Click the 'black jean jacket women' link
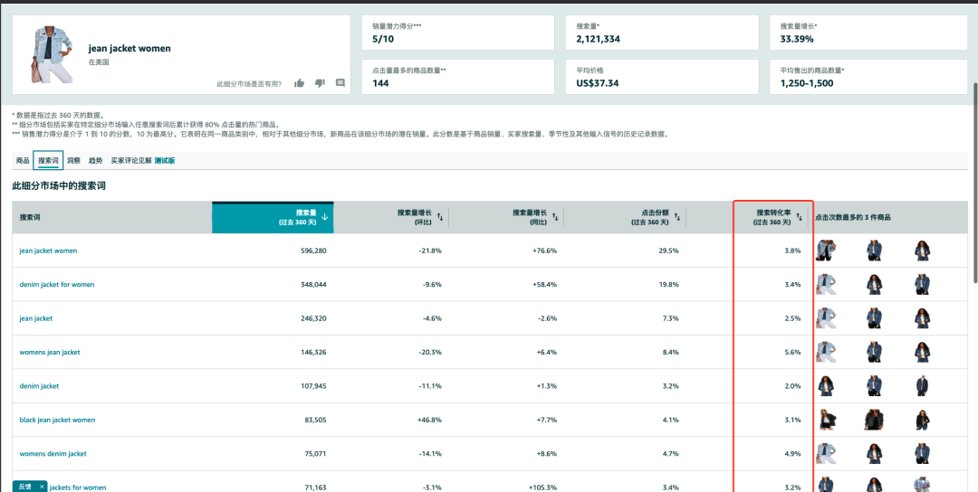The width and height of the screenshot is (978, 492). [57, 421]
